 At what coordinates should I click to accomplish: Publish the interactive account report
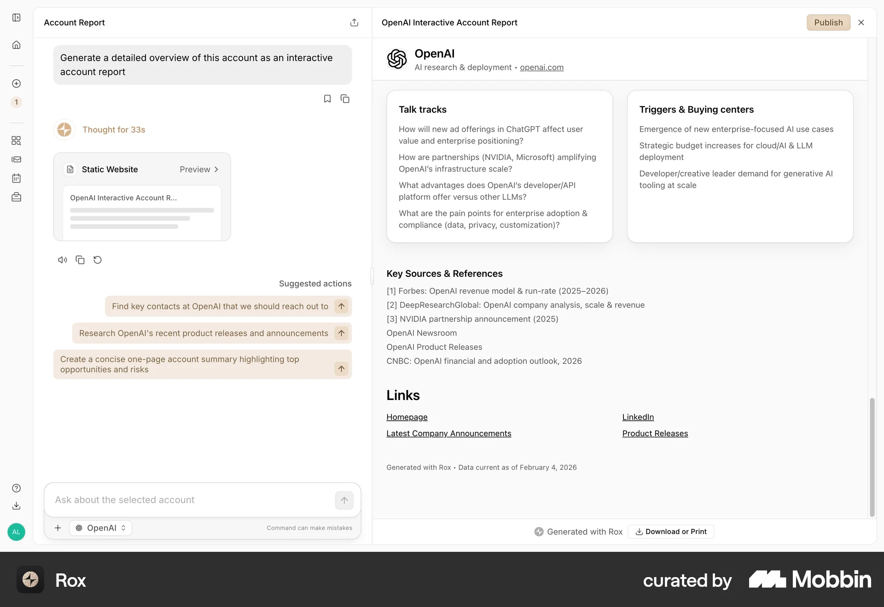[x=828, y=22]
